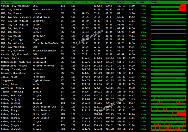This screenshot has width=188, height=132.
Task: Select the 'China, Hangzhou' location cell
Action: 11,121
